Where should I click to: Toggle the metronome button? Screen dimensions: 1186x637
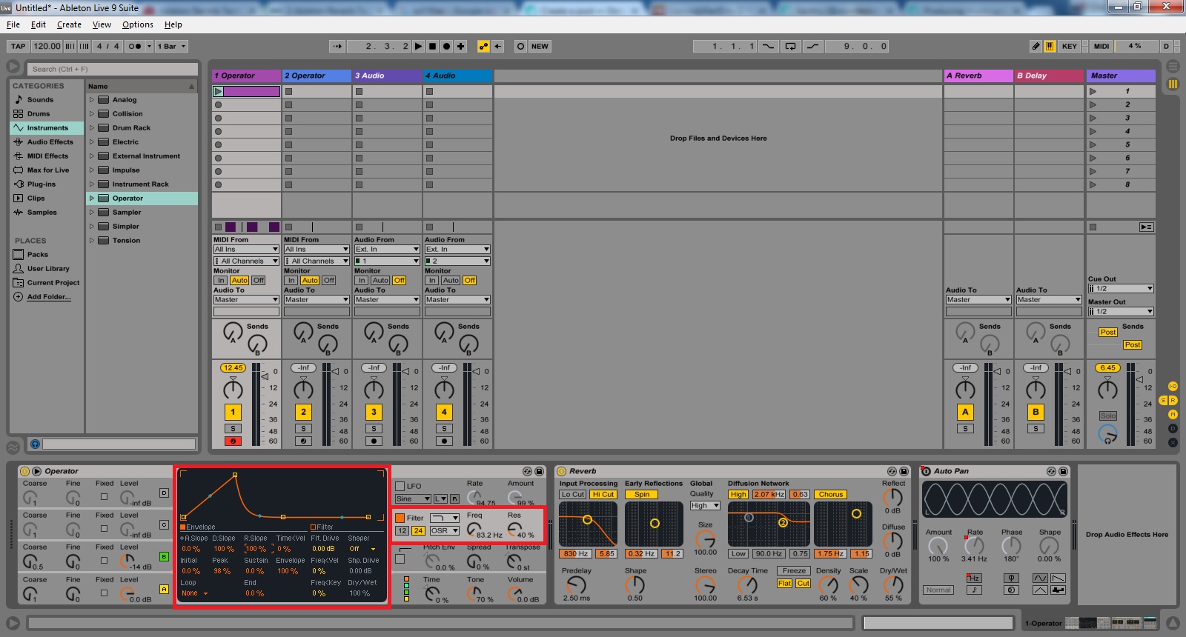(x=135, y=46)
